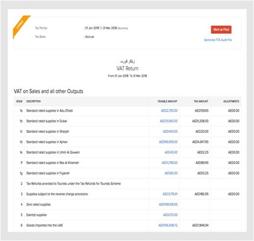Screen dimensions: 254x241
Task: Select text 'Standard rated supplies in Fujairah'
Action: point(48,173)
